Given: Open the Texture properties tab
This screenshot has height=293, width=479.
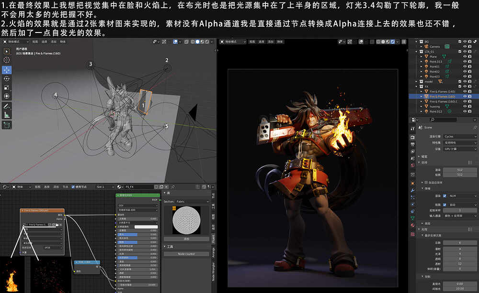Looking at the screenshot, I should tap(413, 234).
